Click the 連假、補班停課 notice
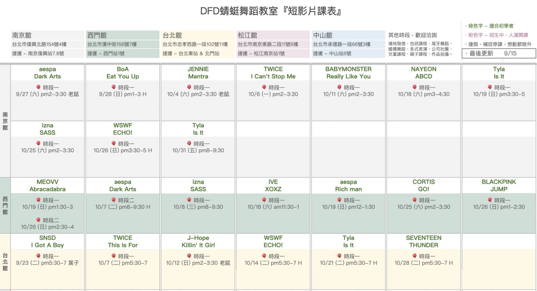Viewport: 537px width, 291px height. coord(498,44)
